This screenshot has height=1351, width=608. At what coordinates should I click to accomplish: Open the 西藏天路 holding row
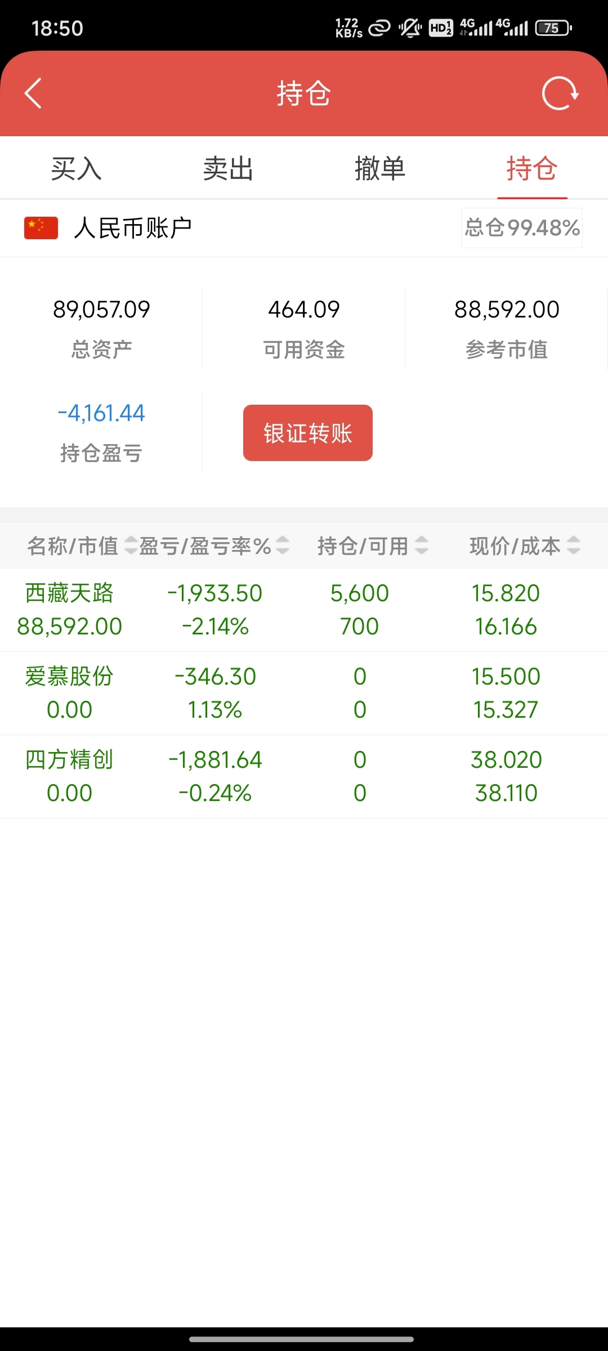tap(304, 610)
